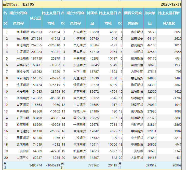Click total long positions 773362
This screenshot has width=186, height=170.
point(93,165)
